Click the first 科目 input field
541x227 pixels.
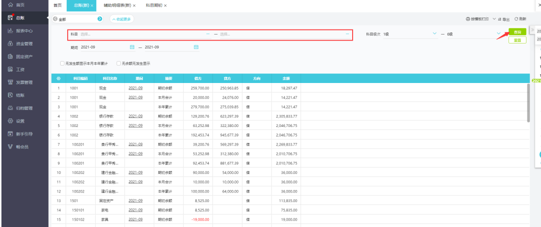click(145, 34)
